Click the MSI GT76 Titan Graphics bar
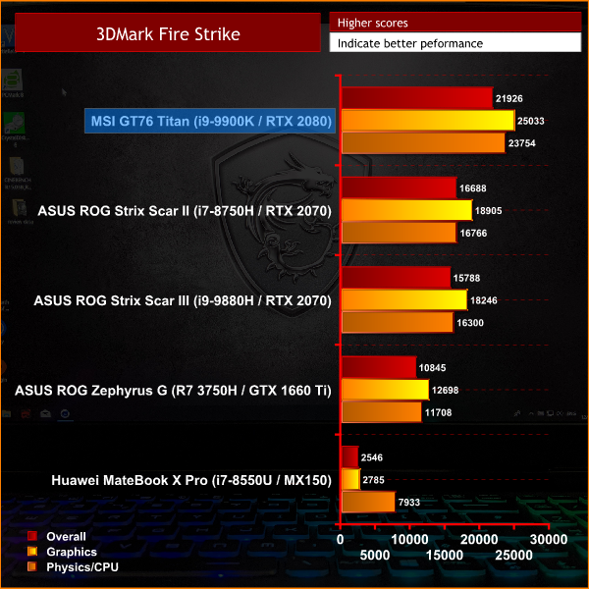The image size is (589, 589). pos(428,121)
